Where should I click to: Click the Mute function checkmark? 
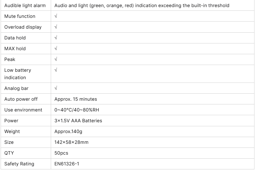tap(56, 16)
